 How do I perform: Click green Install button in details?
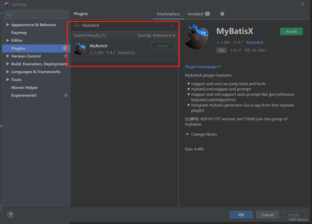coord(291,31)
